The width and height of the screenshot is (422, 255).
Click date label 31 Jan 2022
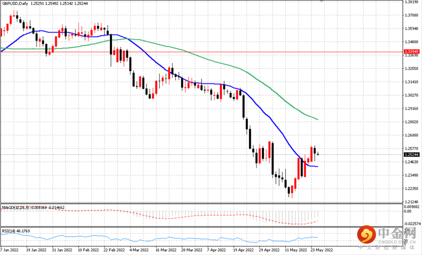click(x=62, y=250)
